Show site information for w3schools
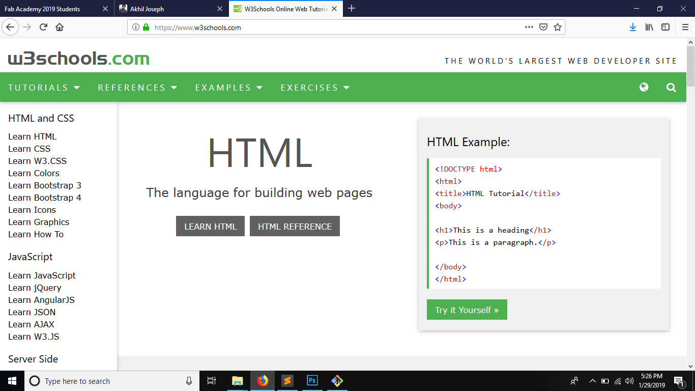This screenshot has width=695, height=391. pos(136,27)
